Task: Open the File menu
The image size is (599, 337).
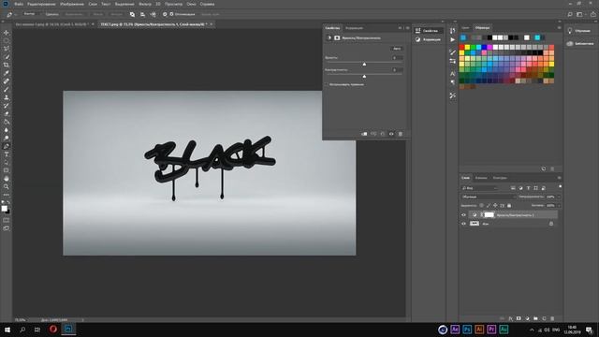Action: (x=19, y=4)
